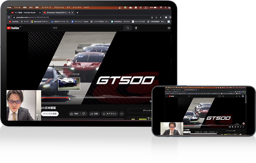Open the キャリタスUC bookmark

pyautogui.click(x=138, y=21)
